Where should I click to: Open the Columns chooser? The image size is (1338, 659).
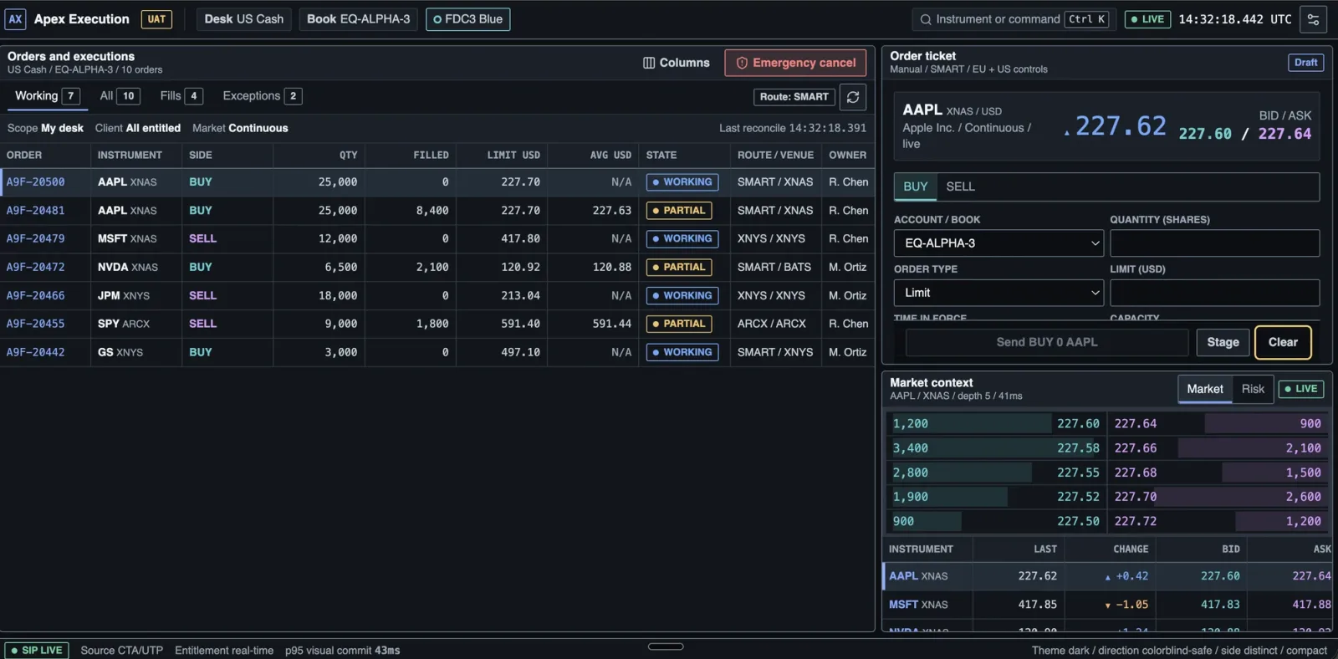click(x=676, y=63)
